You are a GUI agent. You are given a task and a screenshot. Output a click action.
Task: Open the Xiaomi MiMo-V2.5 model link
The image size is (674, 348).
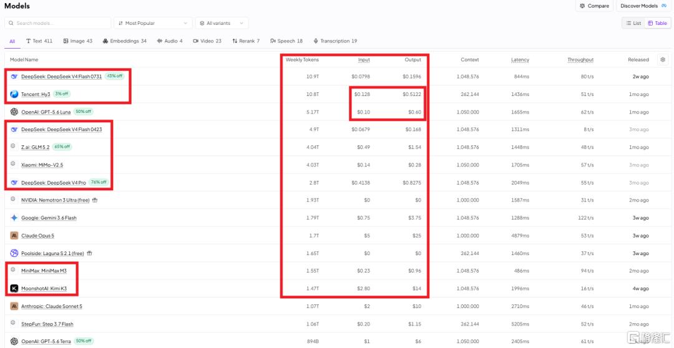point(42,165)
